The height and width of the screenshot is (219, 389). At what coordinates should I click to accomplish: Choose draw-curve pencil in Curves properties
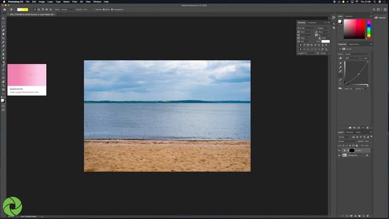pos(340,80)
